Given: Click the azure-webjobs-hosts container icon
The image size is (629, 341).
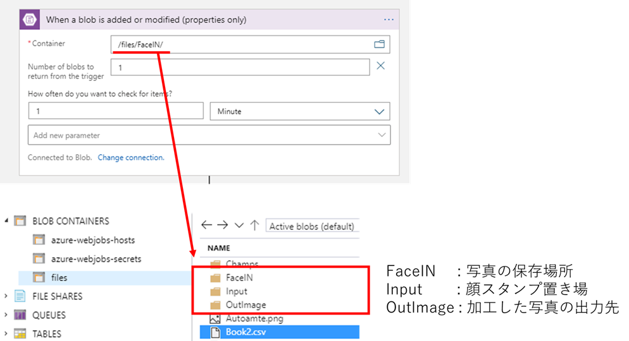Looking at the screenshot, I should tap(39, 240).
